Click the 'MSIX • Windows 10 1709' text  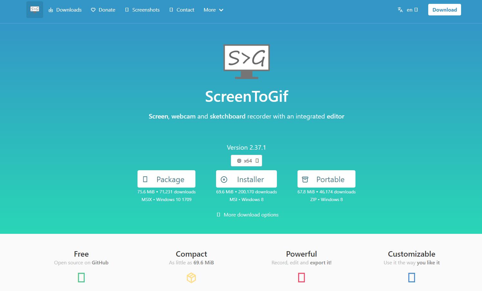point(166,199)
